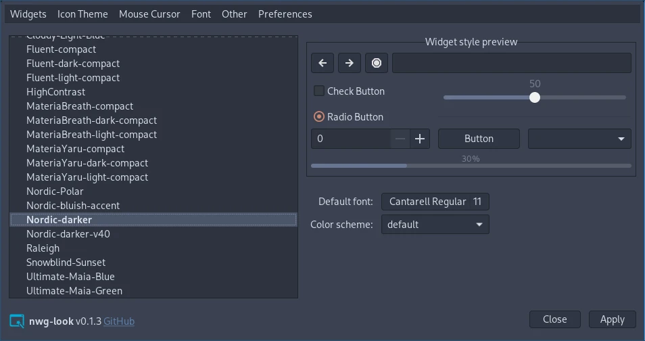Screen dimensions: 645x341
Task: Click the back arrow preview button
Action: (322, 63)
